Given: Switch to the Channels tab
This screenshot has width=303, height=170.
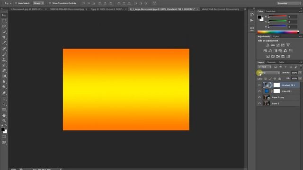Looking at the screenshot, I should 271,62.
